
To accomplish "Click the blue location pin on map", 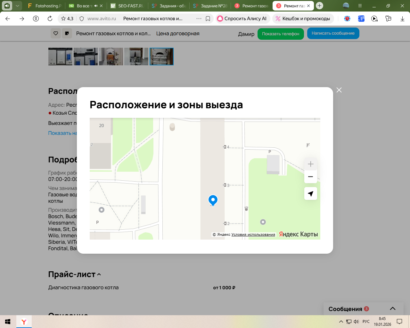I will click(x=213, y=200).
